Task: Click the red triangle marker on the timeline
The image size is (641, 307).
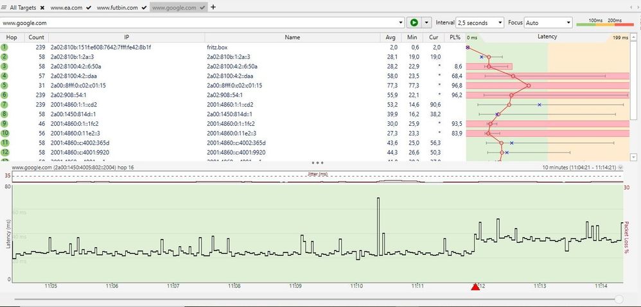Action: click(475, 286)
